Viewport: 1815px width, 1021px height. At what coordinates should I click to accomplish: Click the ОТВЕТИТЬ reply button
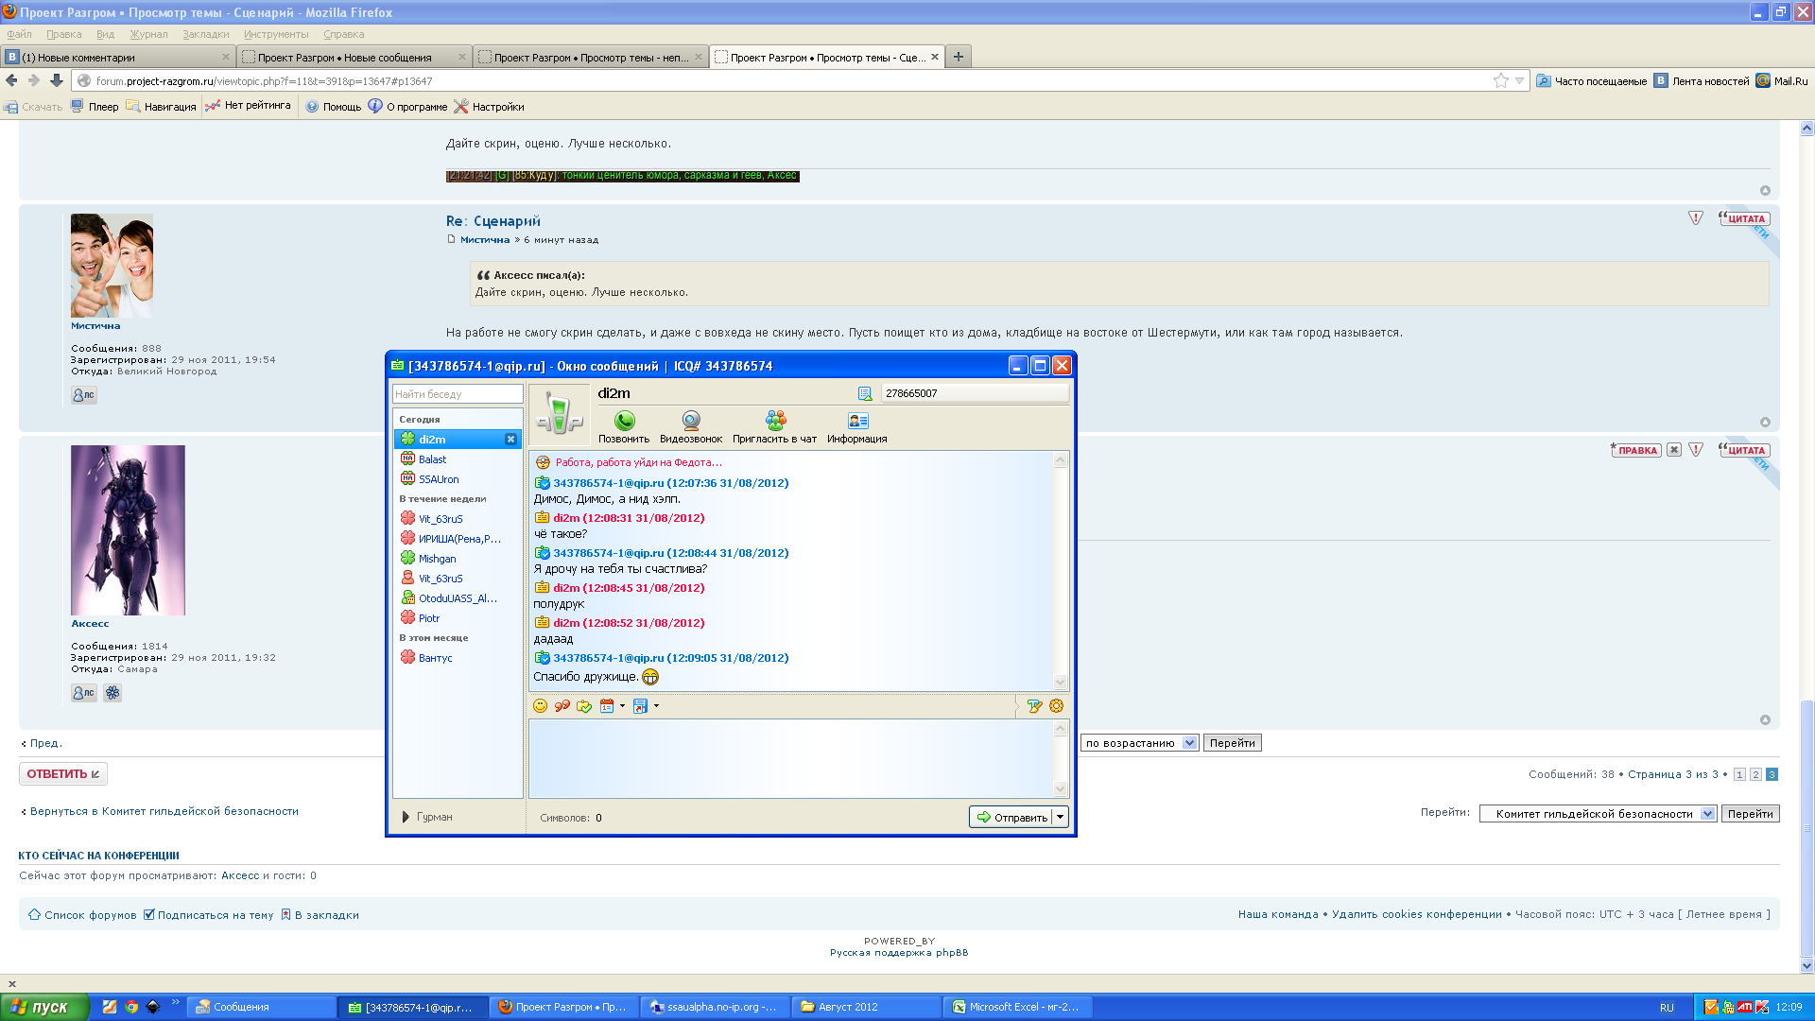point(62,774)
